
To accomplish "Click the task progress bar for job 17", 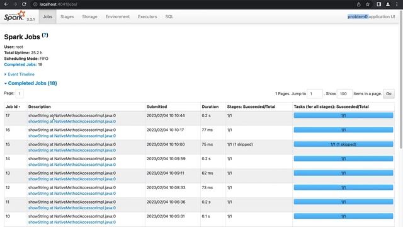I will [x=343, y=115].
